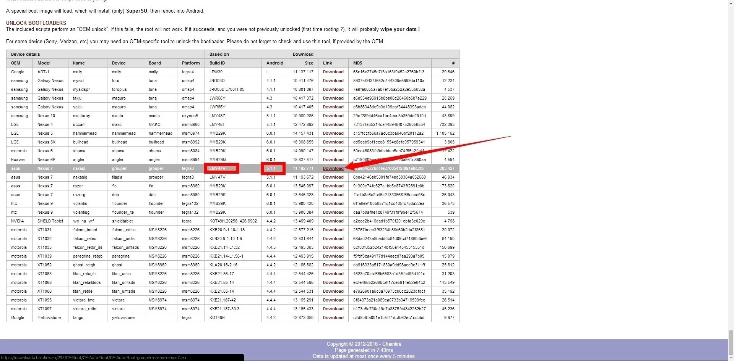
Task: Select the Platform column header
Action: point(191,63)
